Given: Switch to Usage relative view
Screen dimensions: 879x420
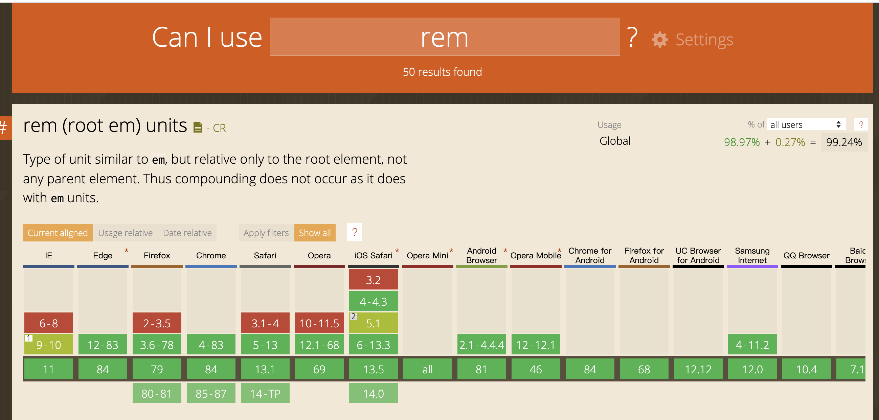Looking at the screenshot, I should (x=125, y=233).
